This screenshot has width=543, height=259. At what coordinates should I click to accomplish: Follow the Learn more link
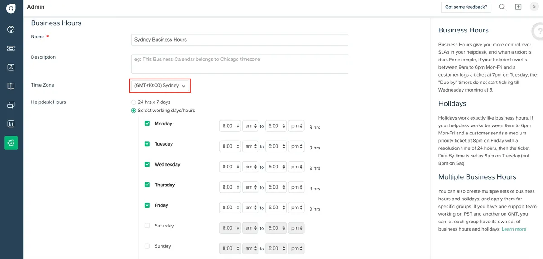click(514, 229)
